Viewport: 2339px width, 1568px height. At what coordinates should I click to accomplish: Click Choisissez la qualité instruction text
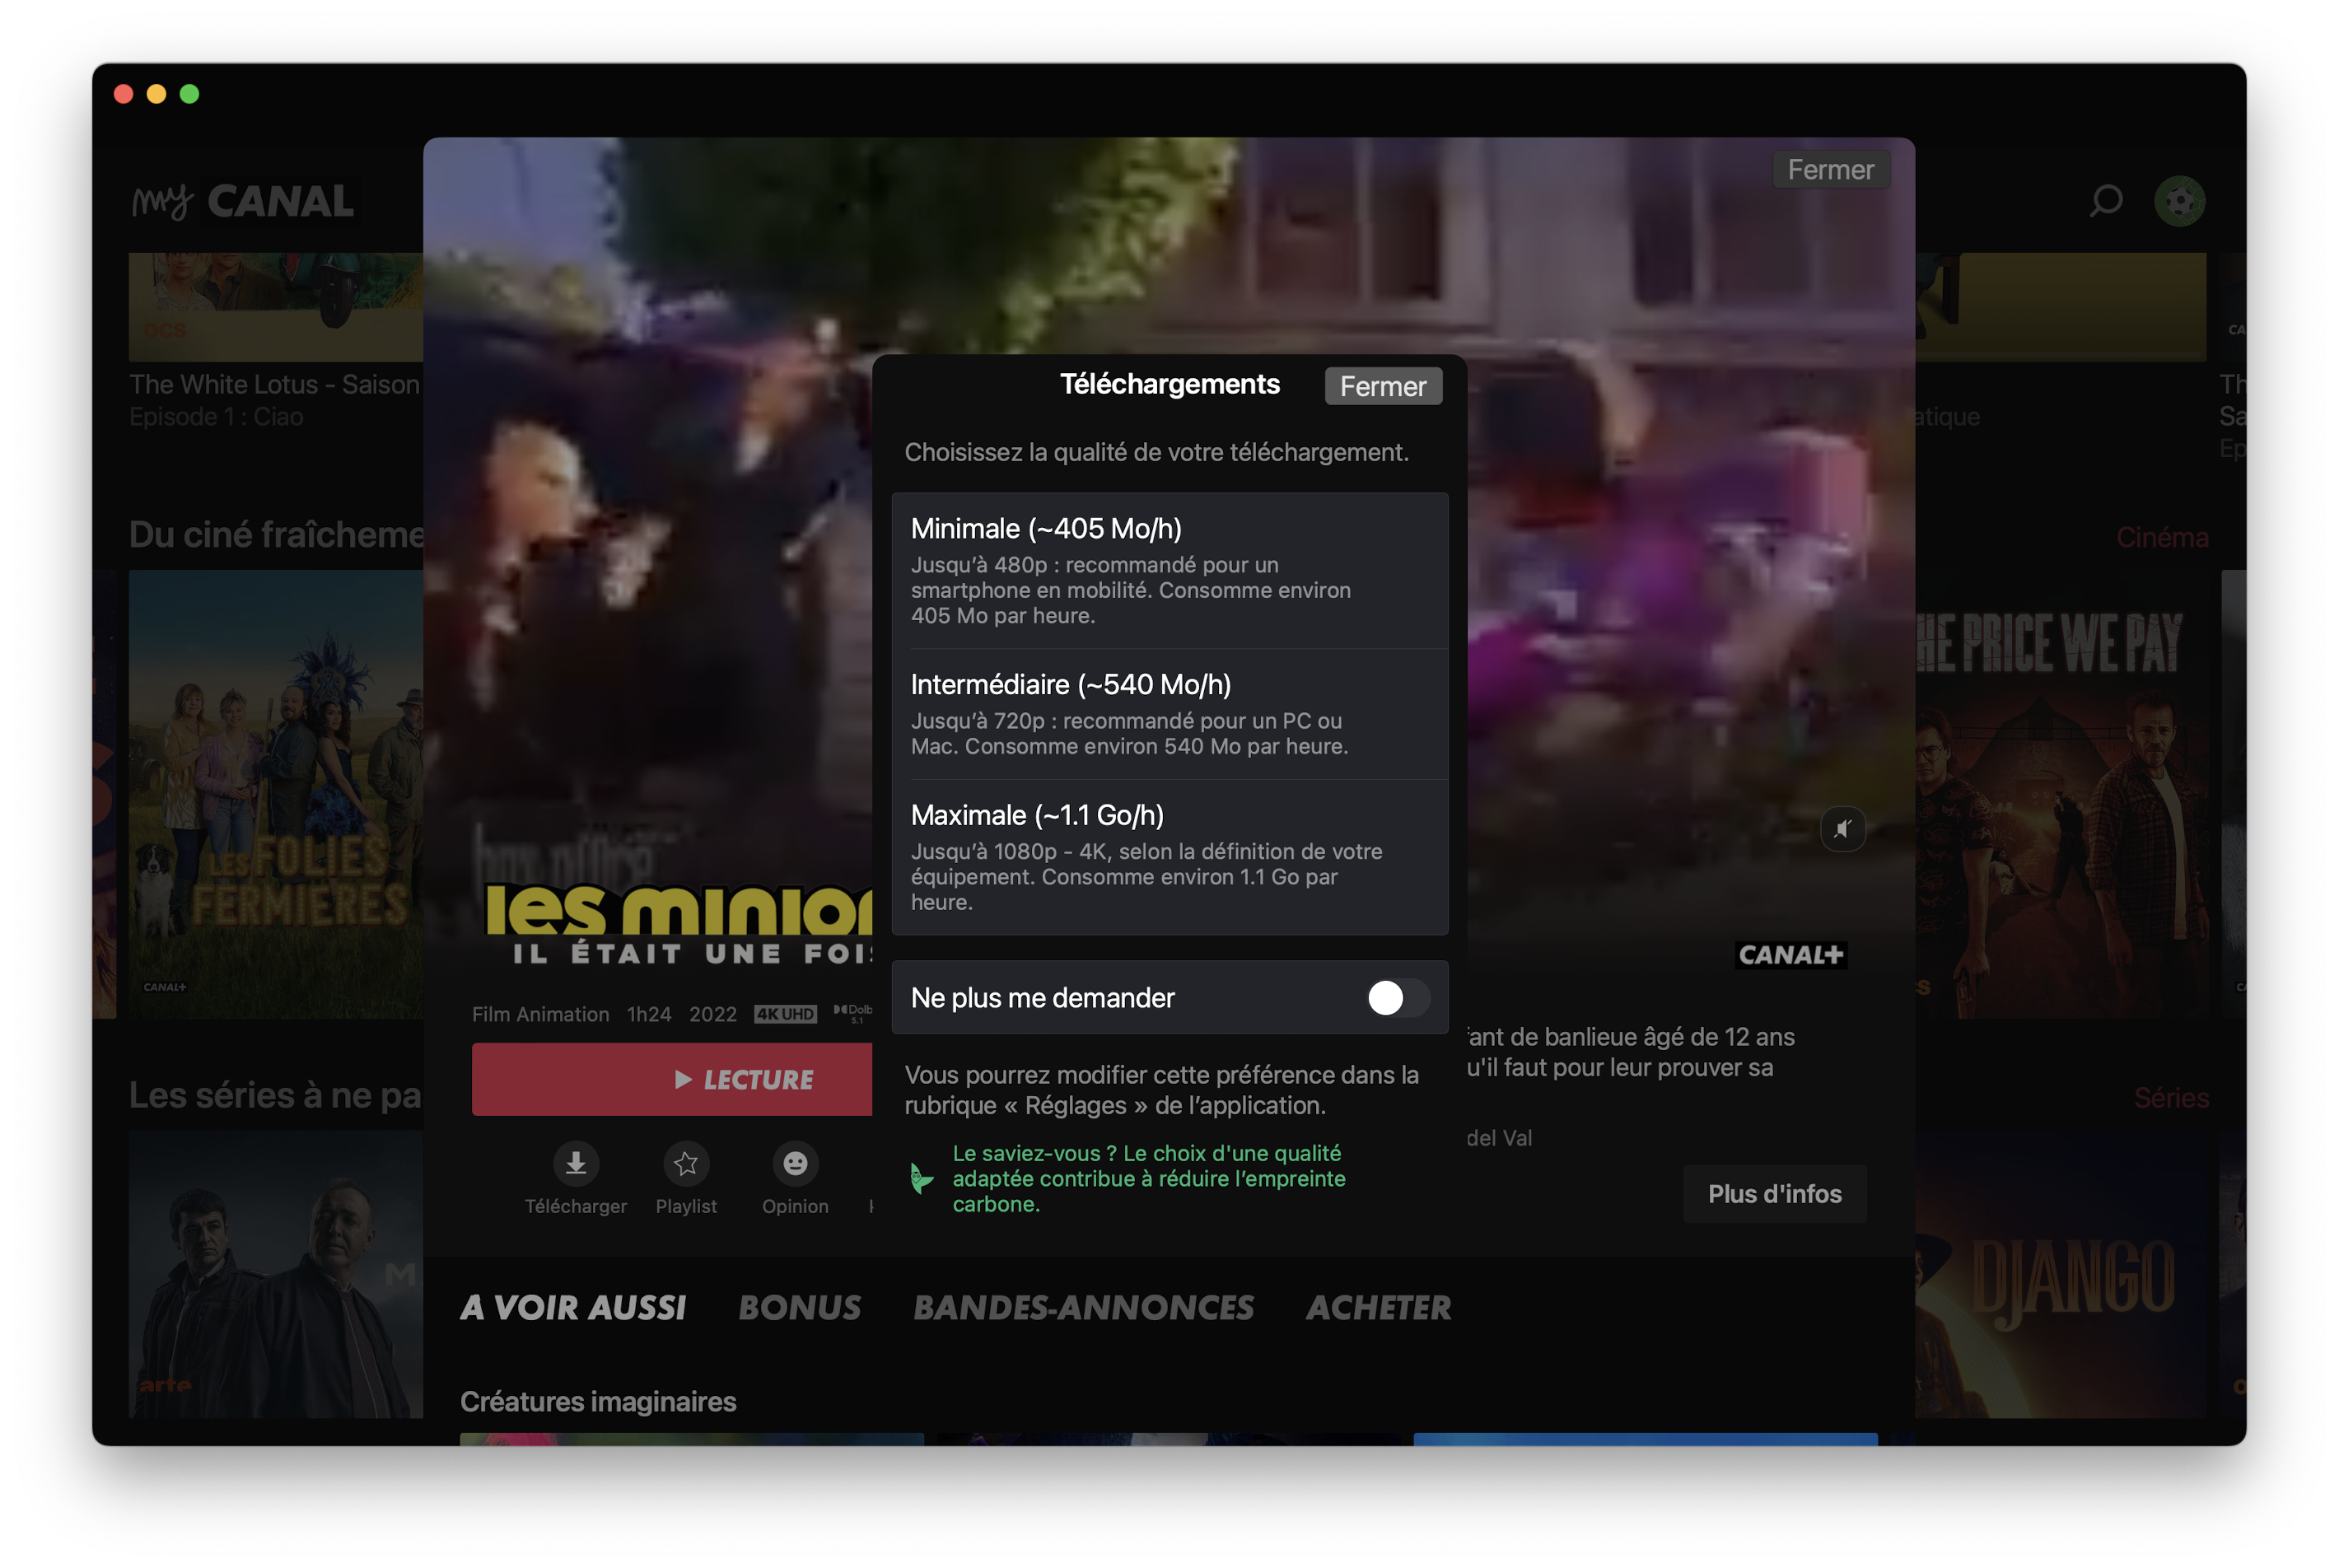(x=1156, y=452)
